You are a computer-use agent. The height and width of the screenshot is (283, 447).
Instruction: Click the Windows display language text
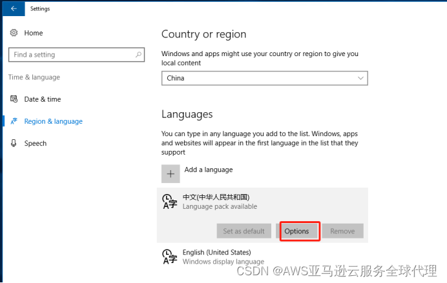[x=224, y=262]
